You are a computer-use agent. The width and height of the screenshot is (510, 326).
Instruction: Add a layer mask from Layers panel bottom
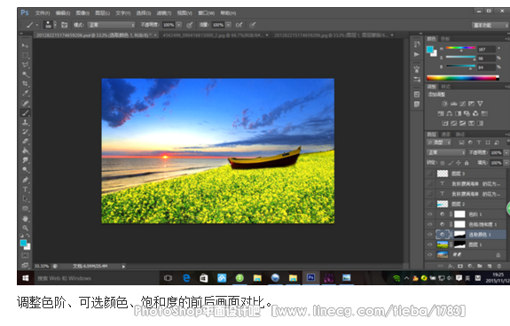pos(460,266)
